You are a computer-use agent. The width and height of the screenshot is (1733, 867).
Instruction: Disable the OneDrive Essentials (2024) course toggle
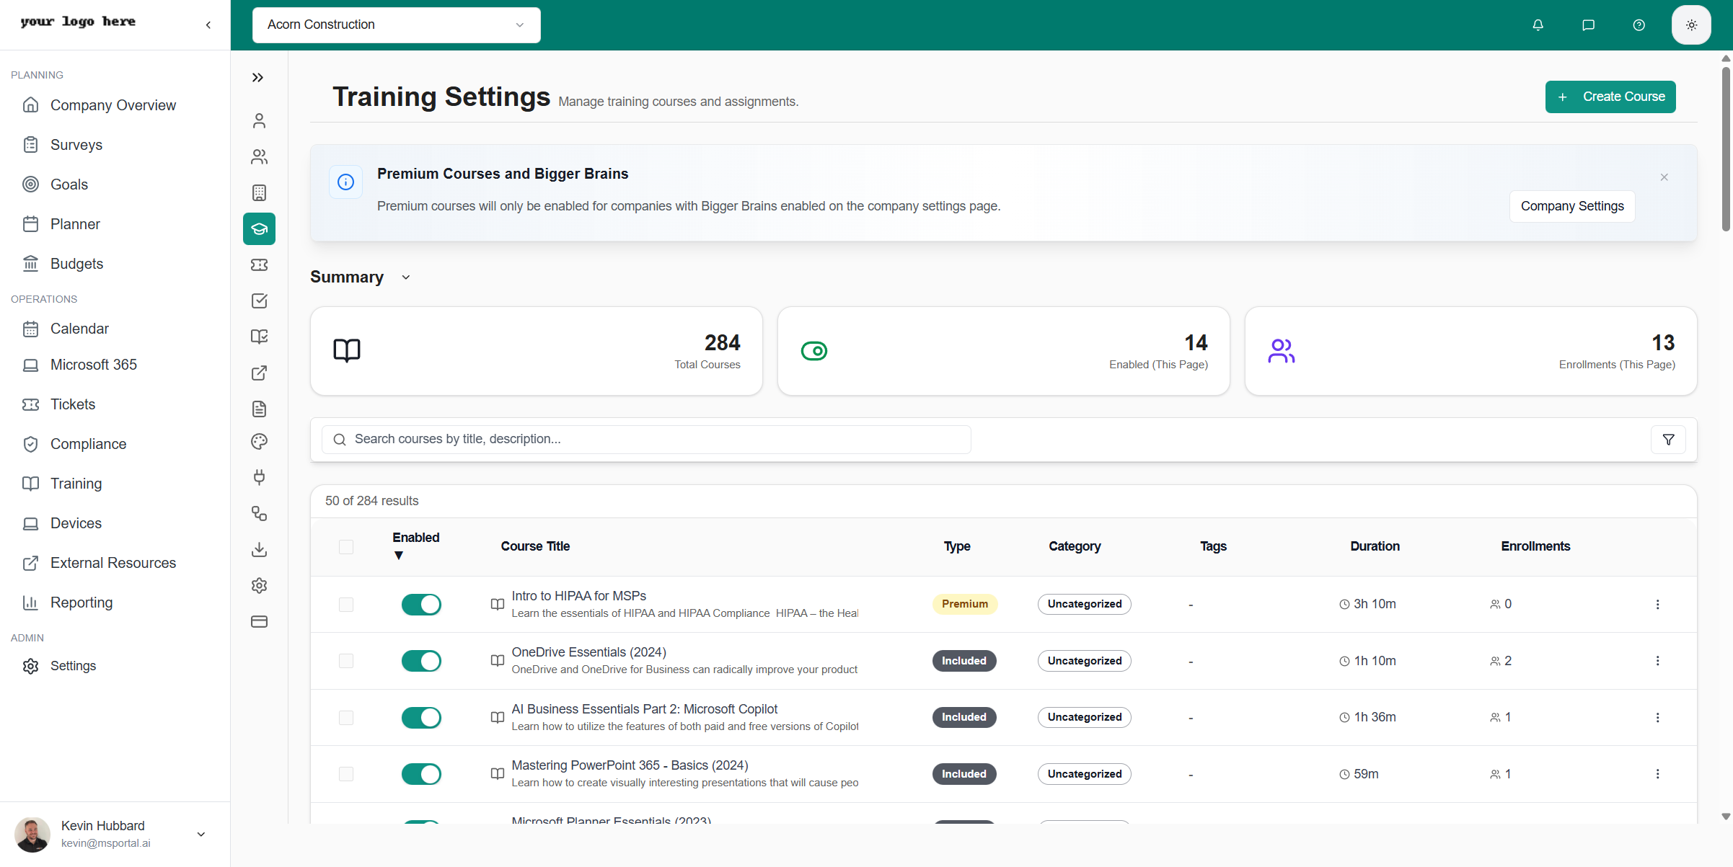point(421,660)
